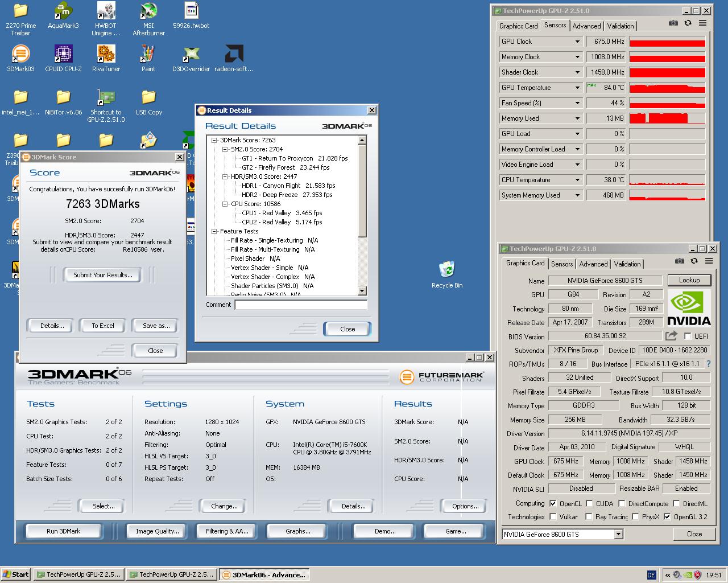Open the GPU Temperature sensor dropdown

tap(577, 88)
